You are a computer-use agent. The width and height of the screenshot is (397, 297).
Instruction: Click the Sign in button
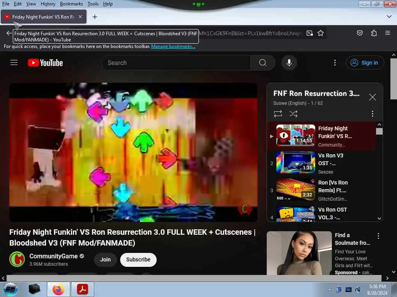[x=364, y=63]
